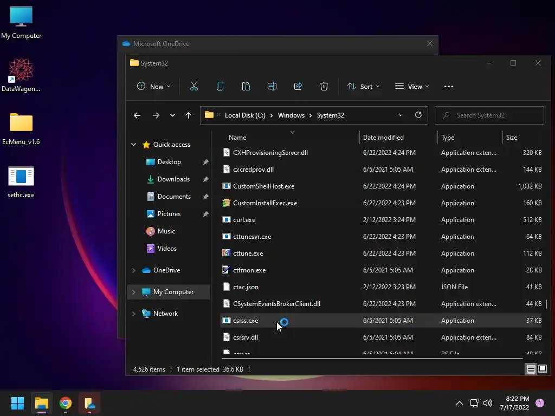Switch to large thumbnails view icon
The width and height of the screenshot is (555, 416).
coord(542,369)
